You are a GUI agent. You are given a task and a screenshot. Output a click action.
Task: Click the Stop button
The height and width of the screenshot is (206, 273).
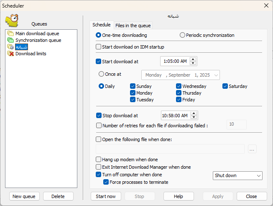140,196
